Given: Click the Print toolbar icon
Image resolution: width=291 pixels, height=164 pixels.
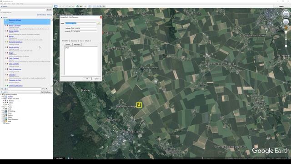Looking at the screenshot, I should (x=98, y=6).
